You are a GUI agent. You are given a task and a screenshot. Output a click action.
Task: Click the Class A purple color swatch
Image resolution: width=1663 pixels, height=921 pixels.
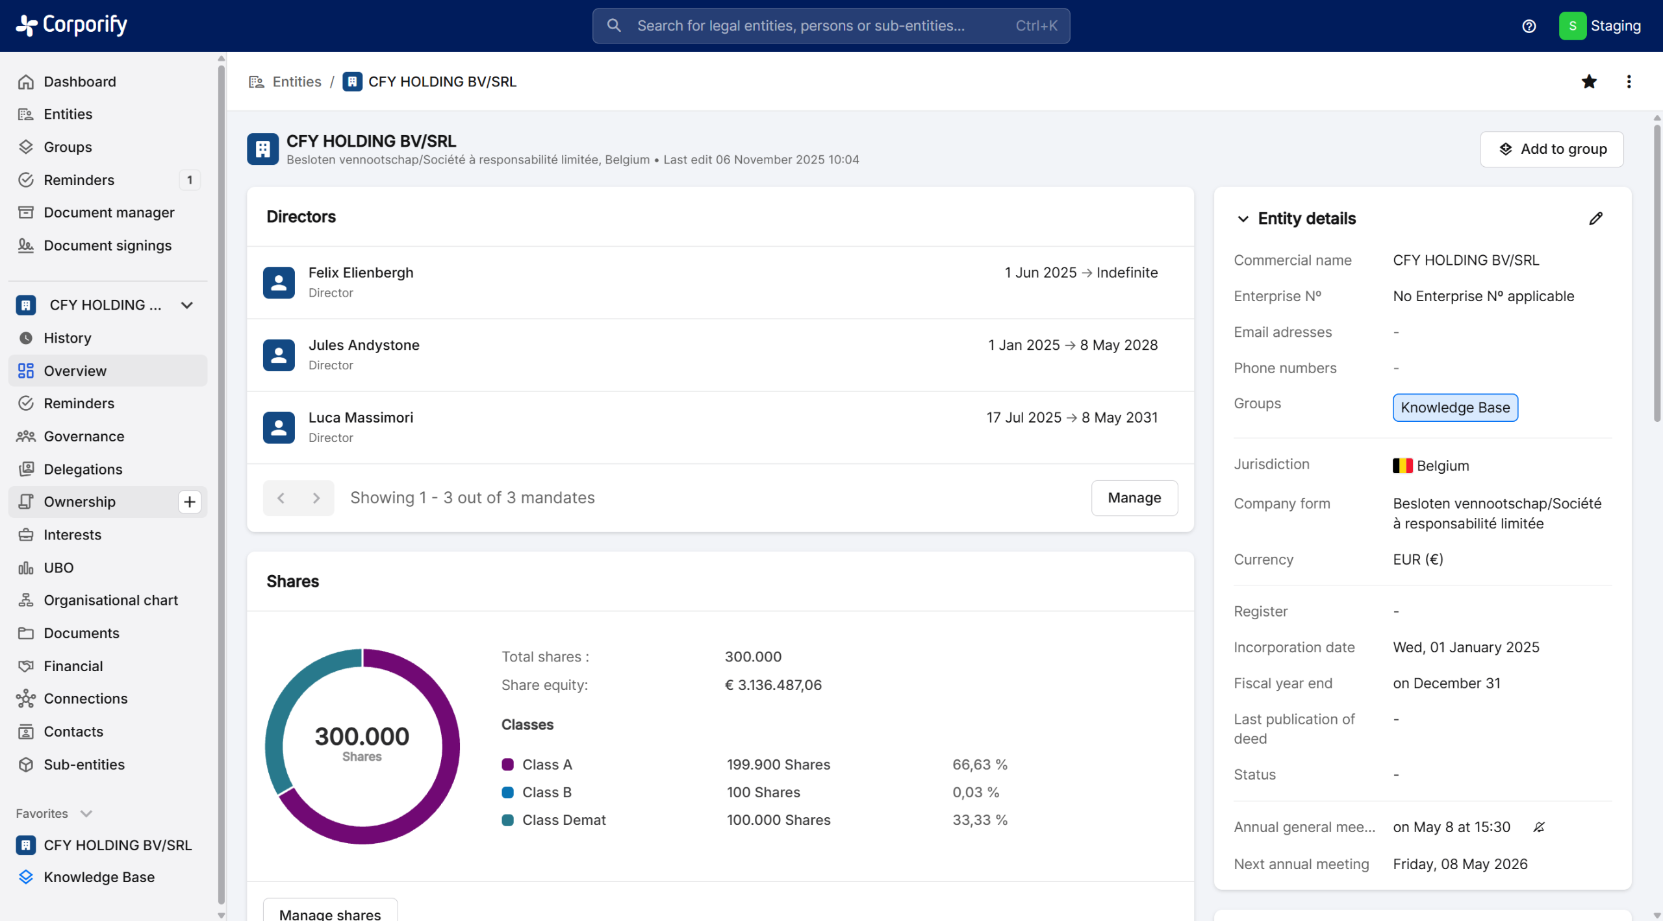[x=508, y=765]
